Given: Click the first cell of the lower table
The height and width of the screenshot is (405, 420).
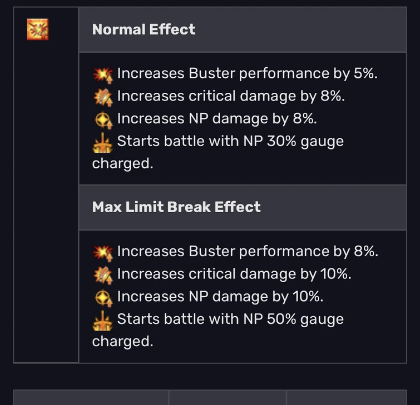Looking at the screenshot, I should 91,397.
